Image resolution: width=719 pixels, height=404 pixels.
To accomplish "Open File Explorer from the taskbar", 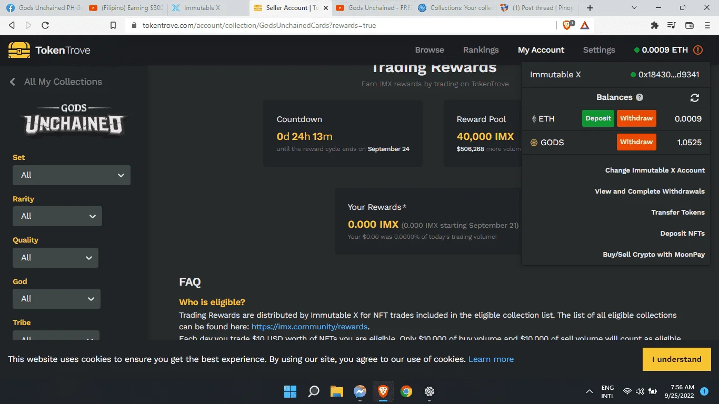I will [x=337, y=391].
